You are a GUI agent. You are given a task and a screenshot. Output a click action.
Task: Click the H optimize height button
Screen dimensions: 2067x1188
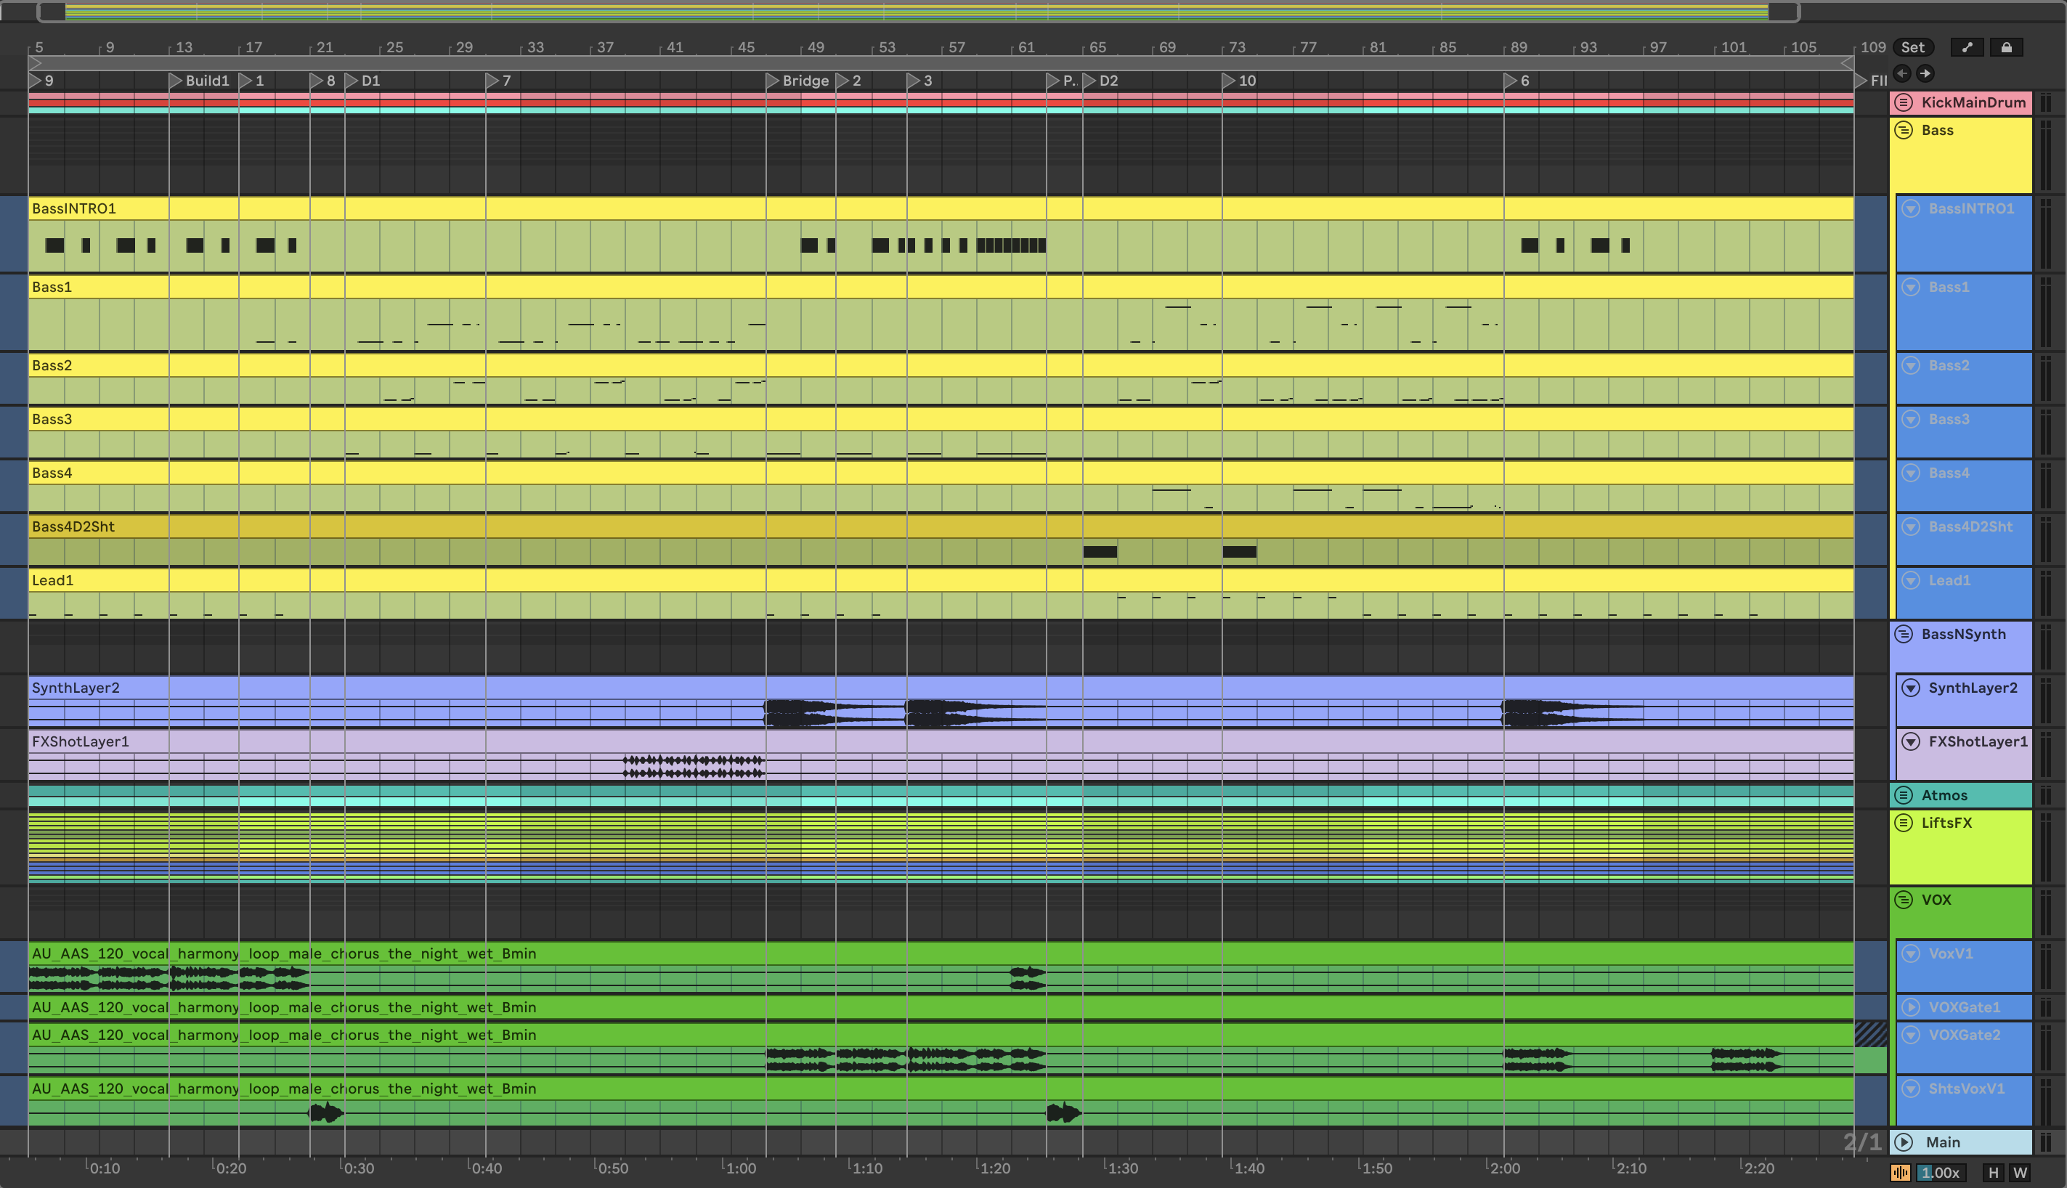(1993, 1173)
